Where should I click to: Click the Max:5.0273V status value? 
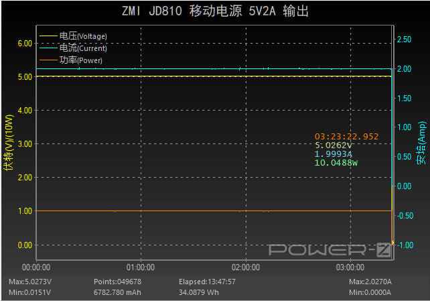coord(30,282)
